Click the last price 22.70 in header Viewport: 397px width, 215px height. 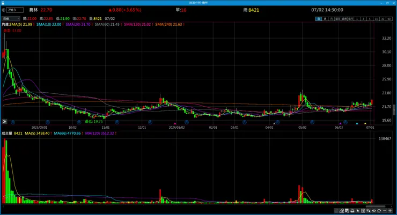pos(46,10)
